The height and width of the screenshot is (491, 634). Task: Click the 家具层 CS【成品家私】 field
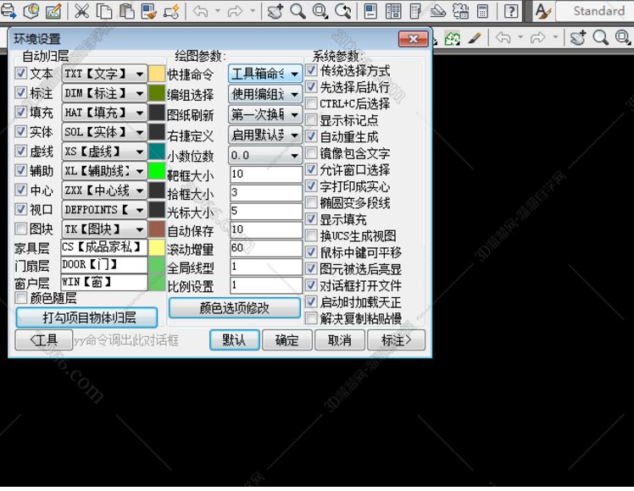tap(104, 247)
